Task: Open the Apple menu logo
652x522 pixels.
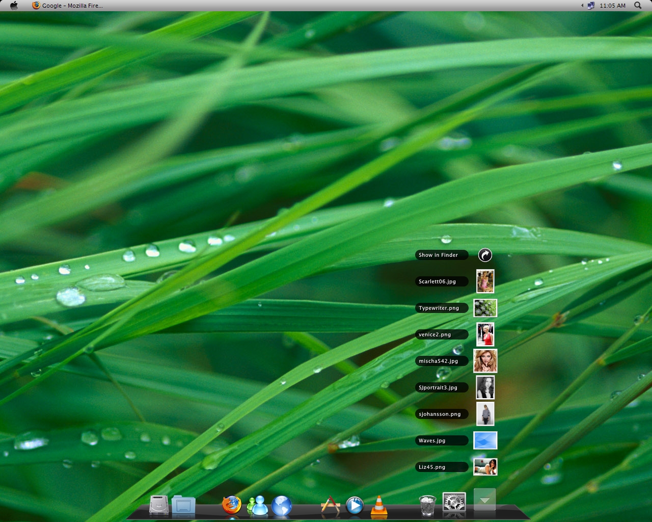Action: coord(14,5)
